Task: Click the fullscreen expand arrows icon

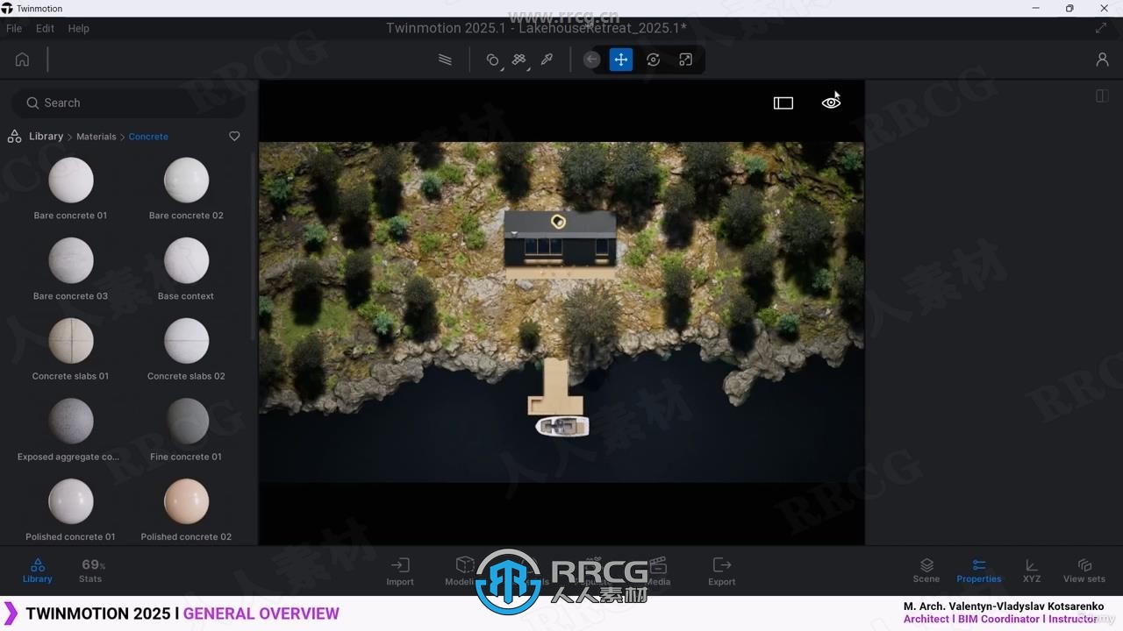Action: (1101, 28)
